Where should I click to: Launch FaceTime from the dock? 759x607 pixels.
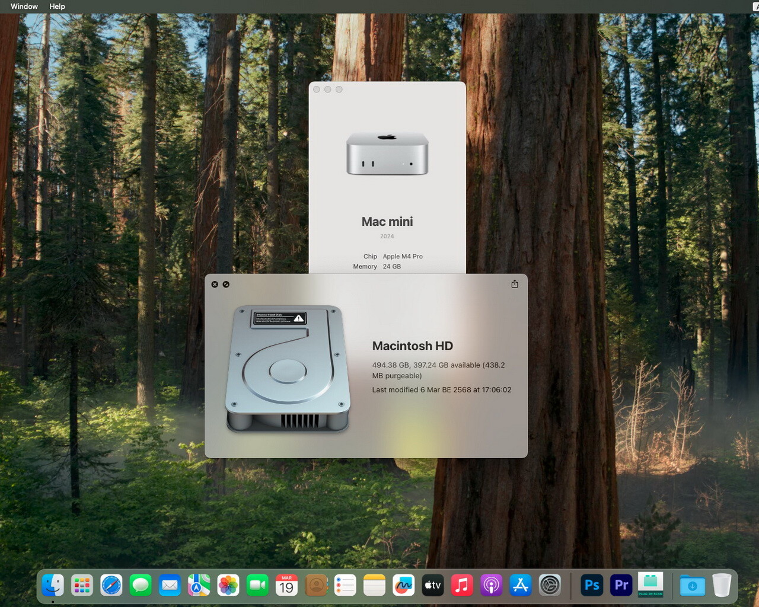[257, 586]
